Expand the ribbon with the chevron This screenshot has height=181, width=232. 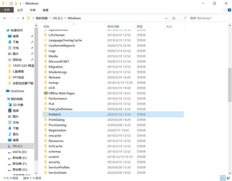pos(224,10)
